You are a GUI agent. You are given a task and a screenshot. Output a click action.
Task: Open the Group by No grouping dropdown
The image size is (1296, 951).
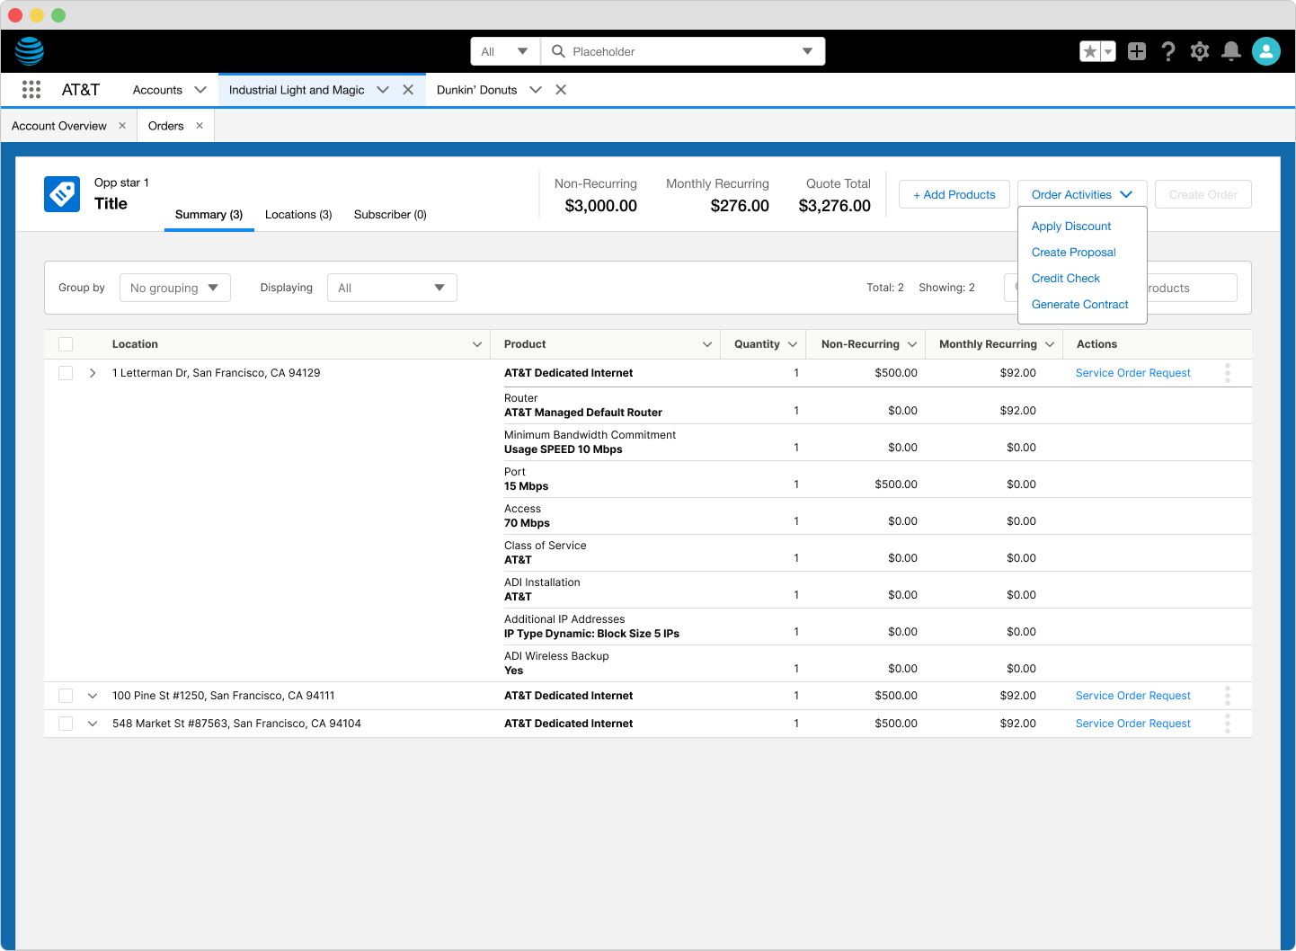(x=175, y=288)
